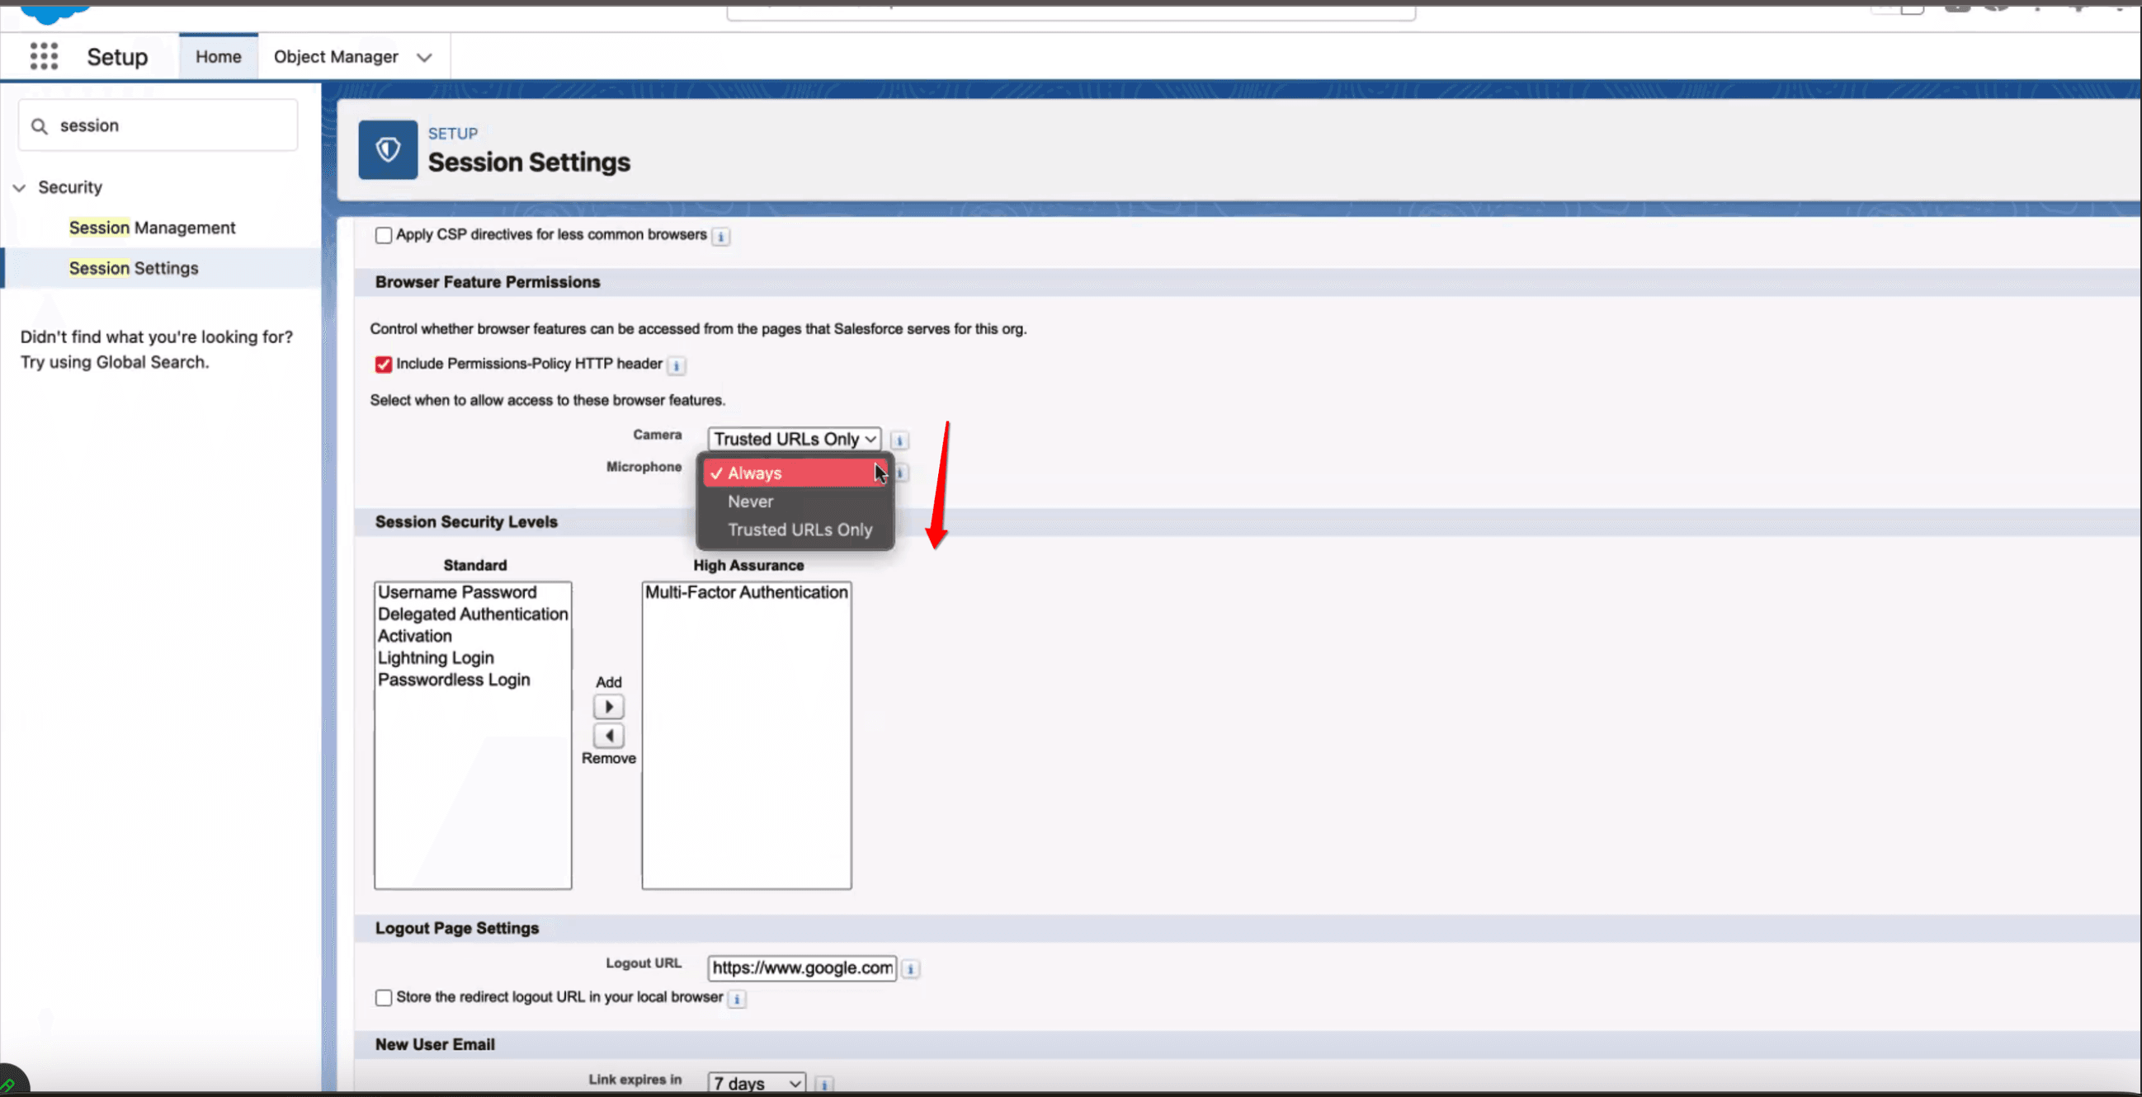This screenshot has height=1097, width=2142.
Task: Uncheck Include Permissions-Policy HTTP header
Action: 384,365
